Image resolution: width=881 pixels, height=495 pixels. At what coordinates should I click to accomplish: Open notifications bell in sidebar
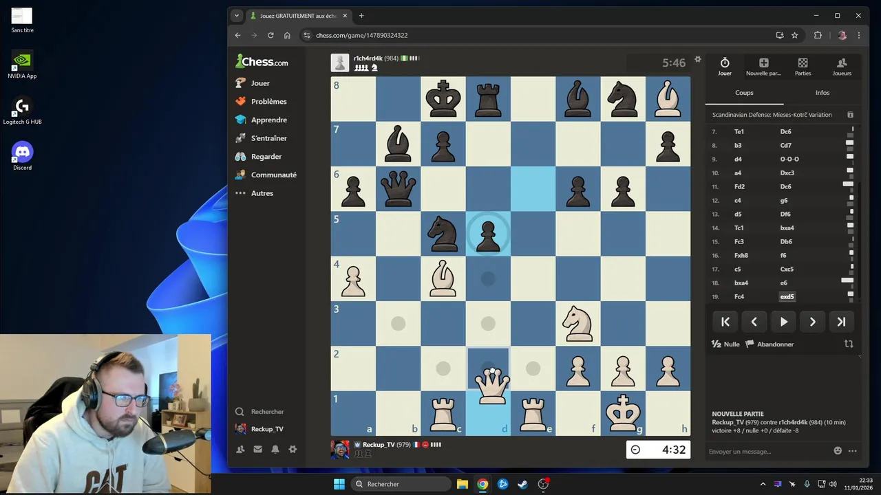pos(275,449)
